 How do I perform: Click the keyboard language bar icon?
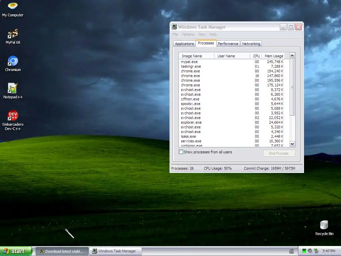click(292, 251)
